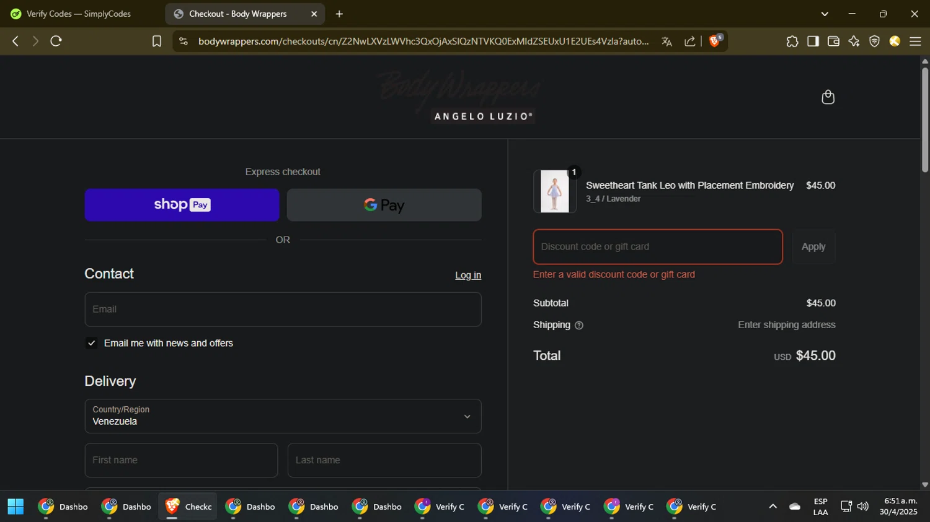Screen dimensions: 930x522
Task: Click the browser profile avatar icon
Action: tap(895, 41)
